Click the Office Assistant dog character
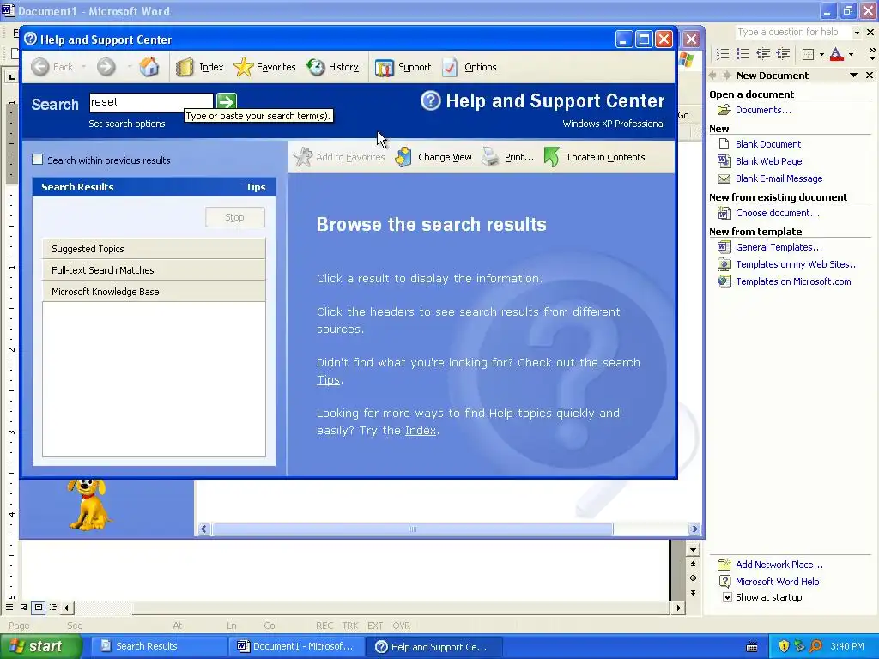The image size is (879, 659). (x=88, y=505)
